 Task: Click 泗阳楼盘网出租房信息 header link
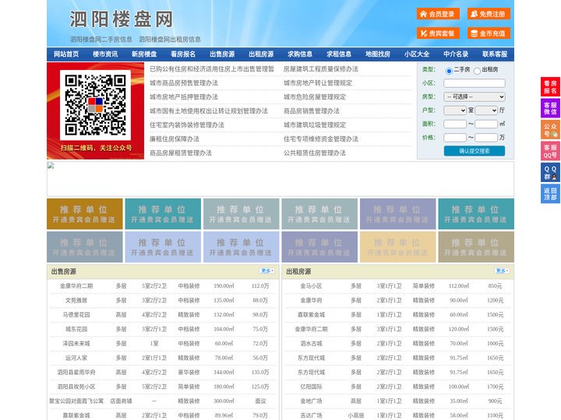point(170,40)
